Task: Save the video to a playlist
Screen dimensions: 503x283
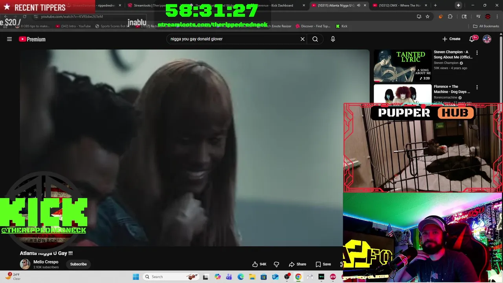Action: tap(323, 264)
